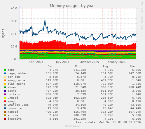Viewport: 145px width, 129px height.
Task: Click the active average value 2.27G
Action: click(109, 115)
